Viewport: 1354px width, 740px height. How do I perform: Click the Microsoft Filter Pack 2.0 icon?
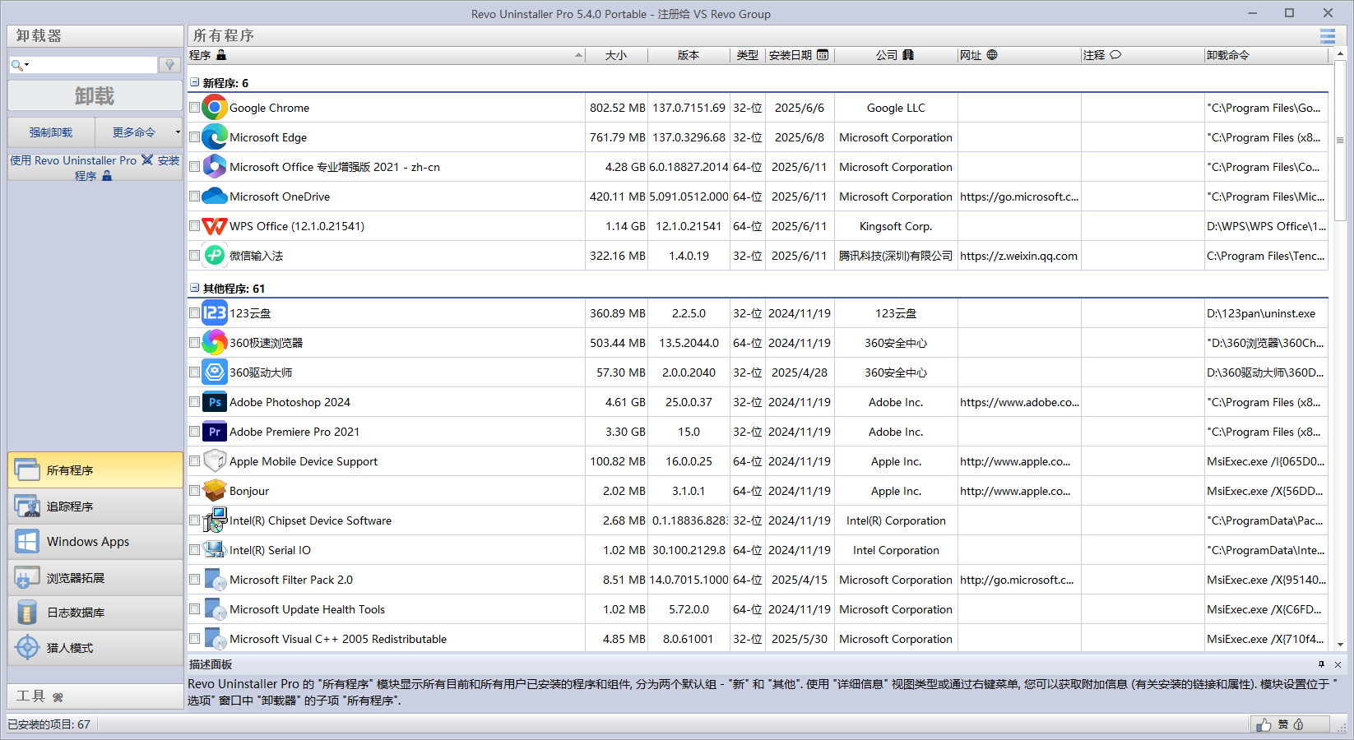(x=215, y=580)
